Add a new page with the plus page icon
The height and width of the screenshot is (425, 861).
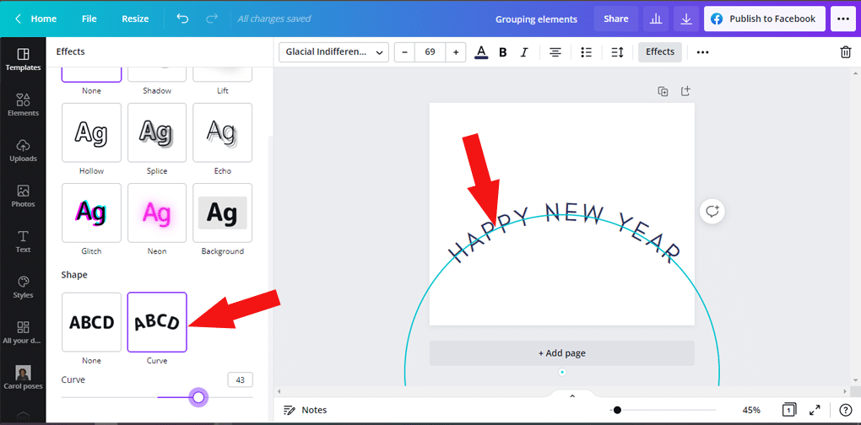click(685, 91)
